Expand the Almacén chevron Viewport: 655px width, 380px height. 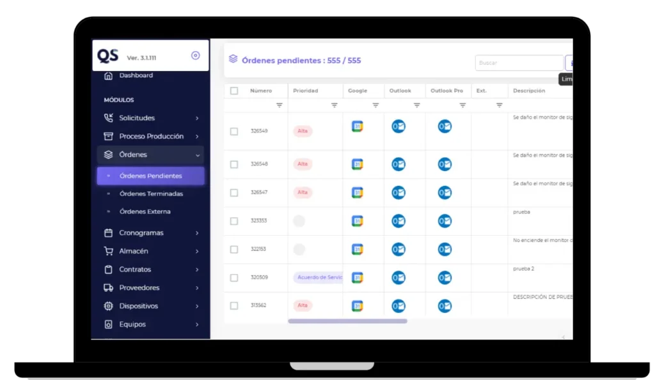point(197,252)
